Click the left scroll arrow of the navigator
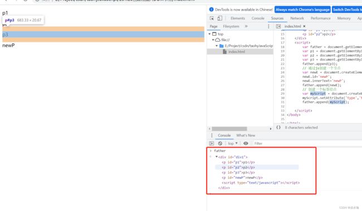Screen dimensions: 362x211 click(209, 129)
